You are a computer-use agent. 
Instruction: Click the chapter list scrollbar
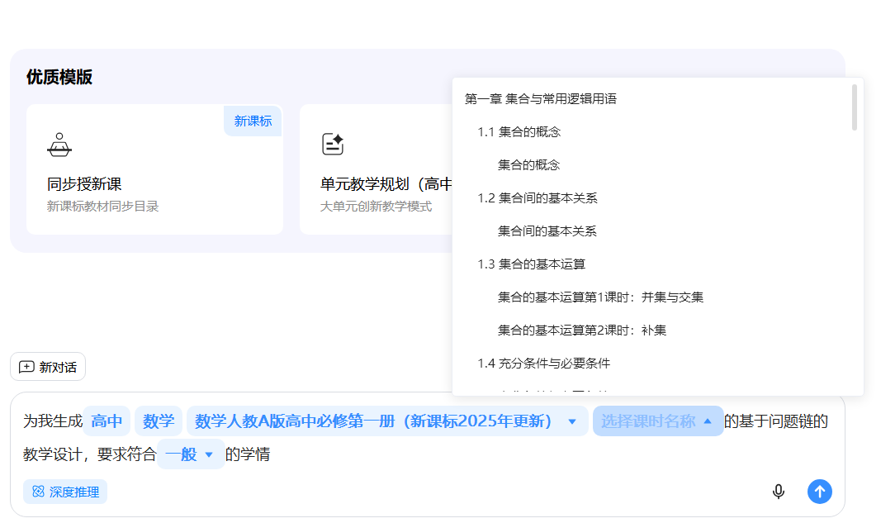(x=855, y=107)
